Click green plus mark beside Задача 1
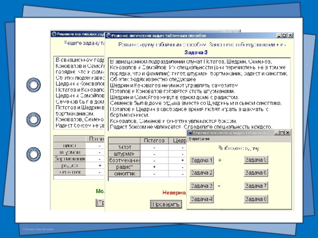Screen dimensions: 318x238 click(x=220, y=160)
